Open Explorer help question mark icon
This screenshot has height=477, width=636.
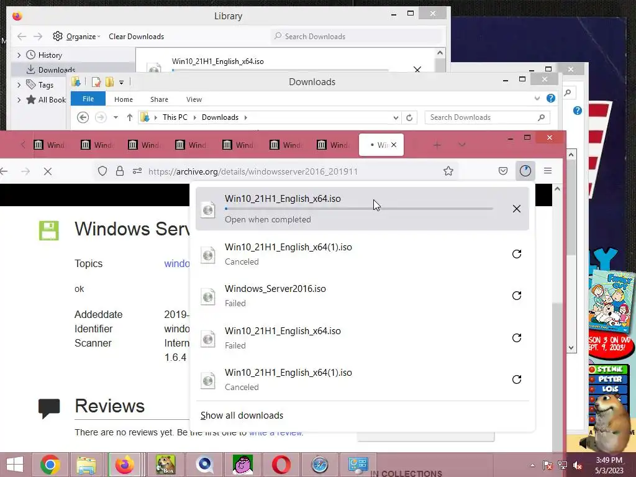pos(550,98)
